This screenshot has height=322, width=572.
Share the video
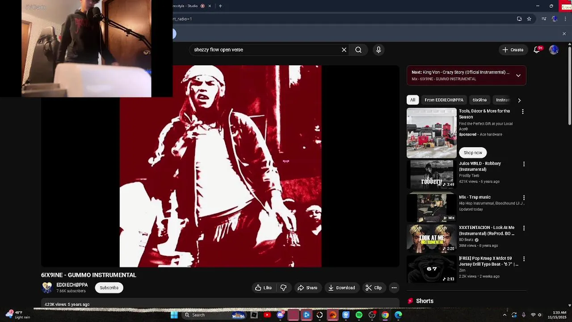[x=307, y=288]
